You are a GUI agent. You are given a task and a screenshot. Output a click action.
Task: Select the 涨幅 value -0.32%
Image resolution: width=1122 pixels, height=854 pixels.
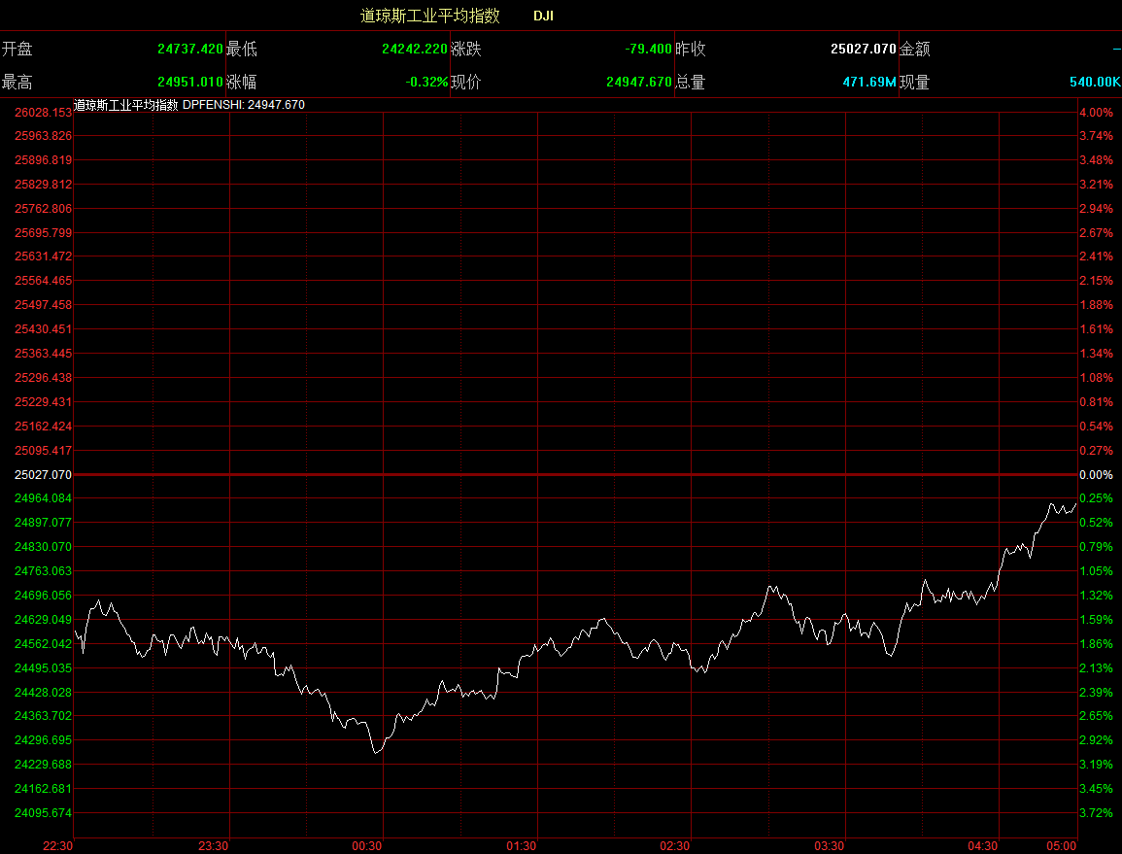pos(426,83)
